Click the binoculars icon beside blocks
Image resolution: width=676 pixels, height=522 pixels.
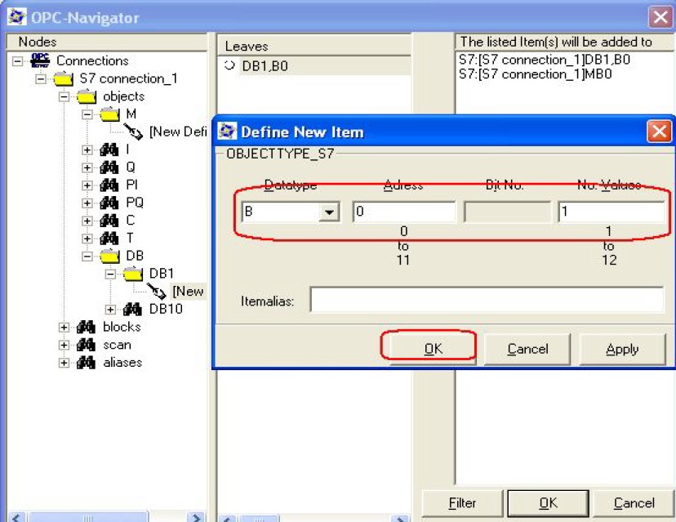tap(86, 327)
